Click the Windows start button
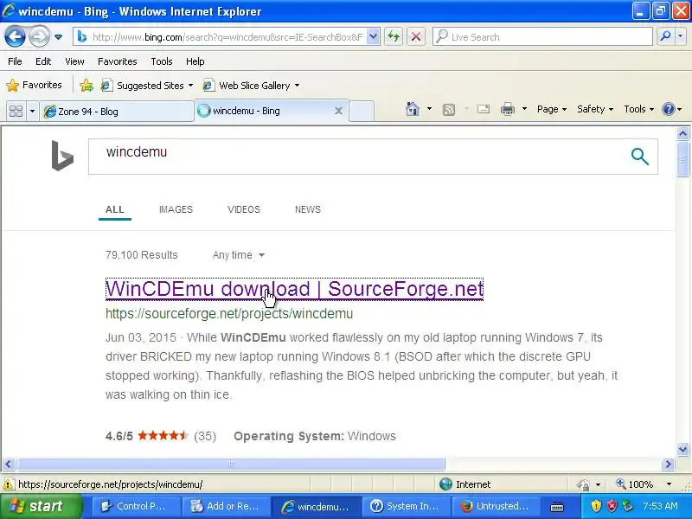Image resolution: width=692 pixels, height=519 pixels. click(x=41, y=506)
